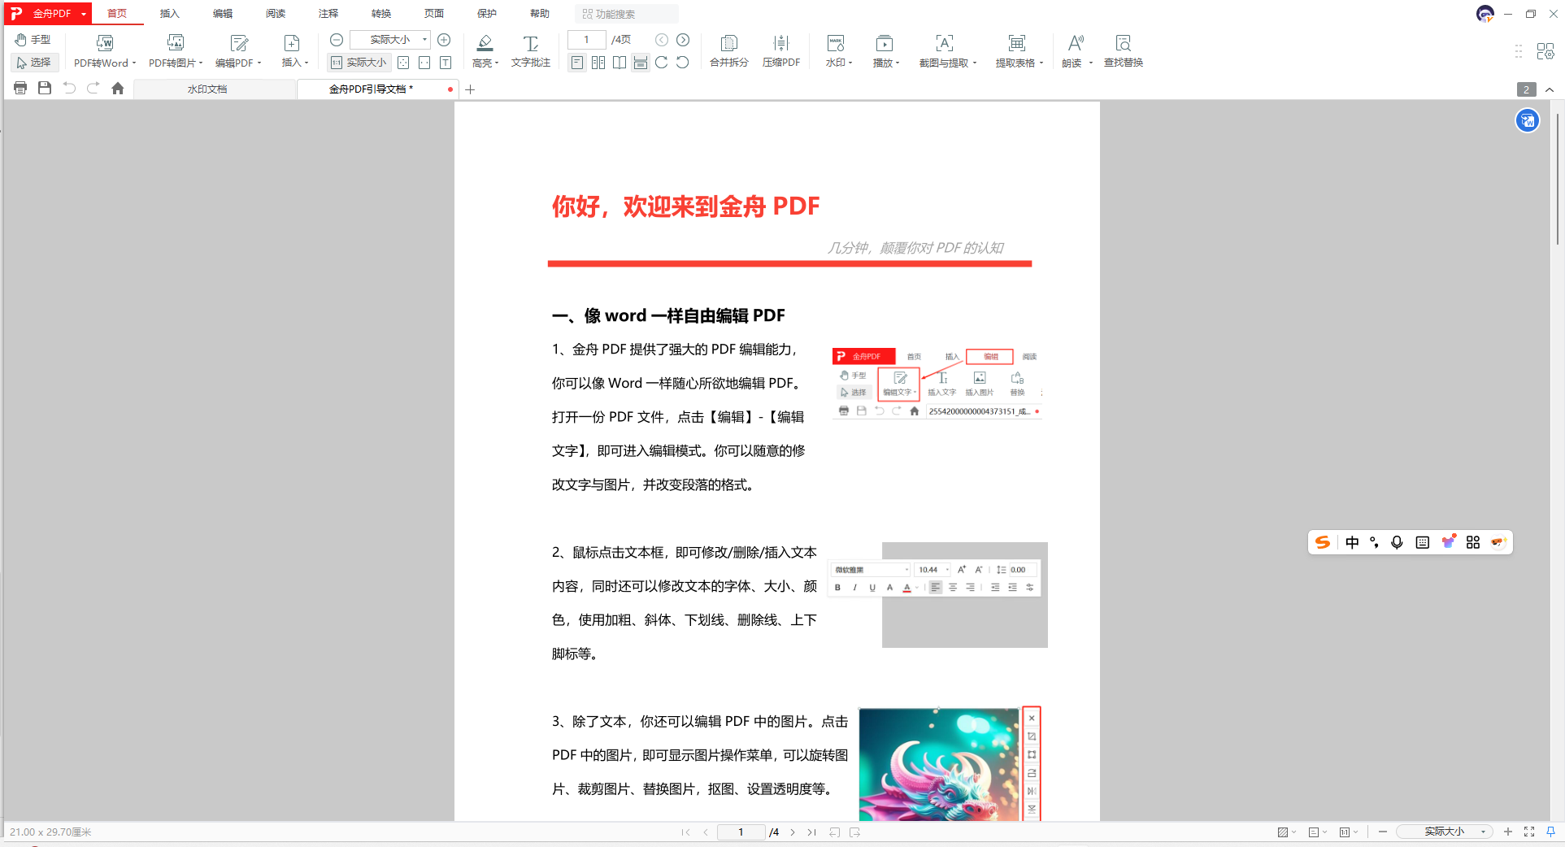The width and height of the screenshot is (1565, 847).
Task: Click the 编辑PDF edit icon
Action: click(238, 43)
